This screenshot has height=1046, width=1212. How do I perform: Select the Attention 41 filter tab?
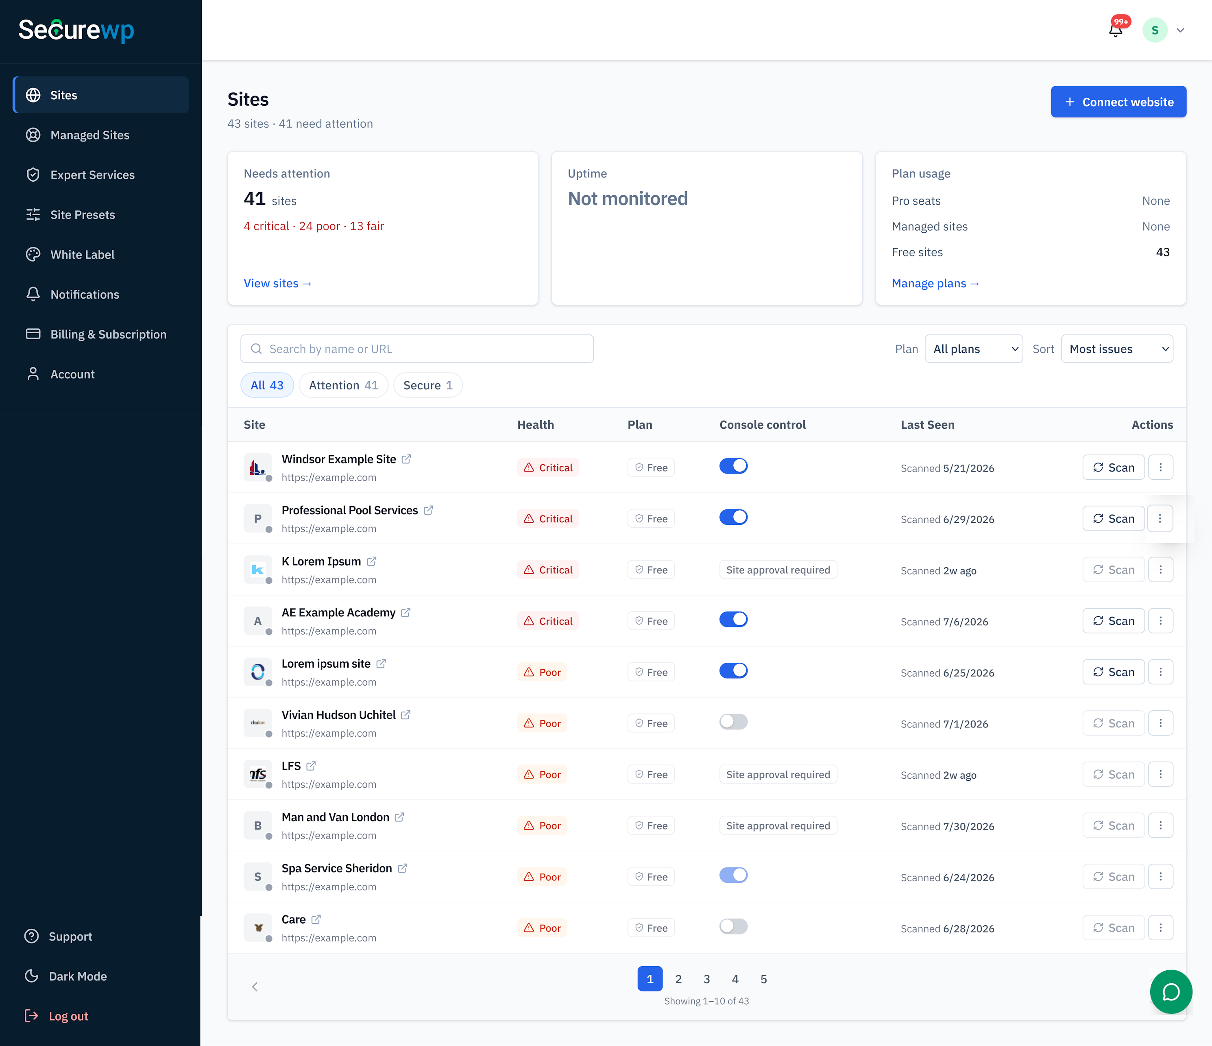(343, 385)
